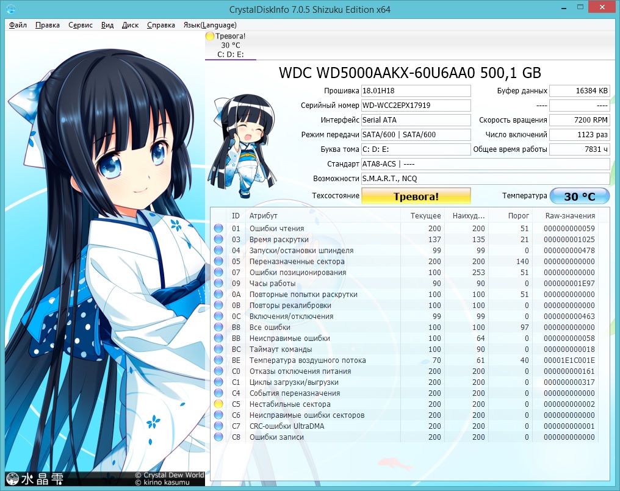Click status icon for 0A Повторные попытки раскрутки
This screenshot has width=620, height=491.
click(x=218, y=294)
